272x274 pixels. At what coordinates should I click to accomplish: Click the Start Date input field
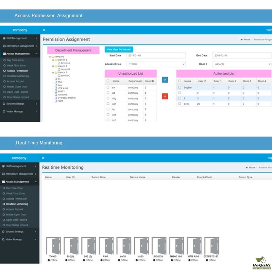[x=156, y=55]
